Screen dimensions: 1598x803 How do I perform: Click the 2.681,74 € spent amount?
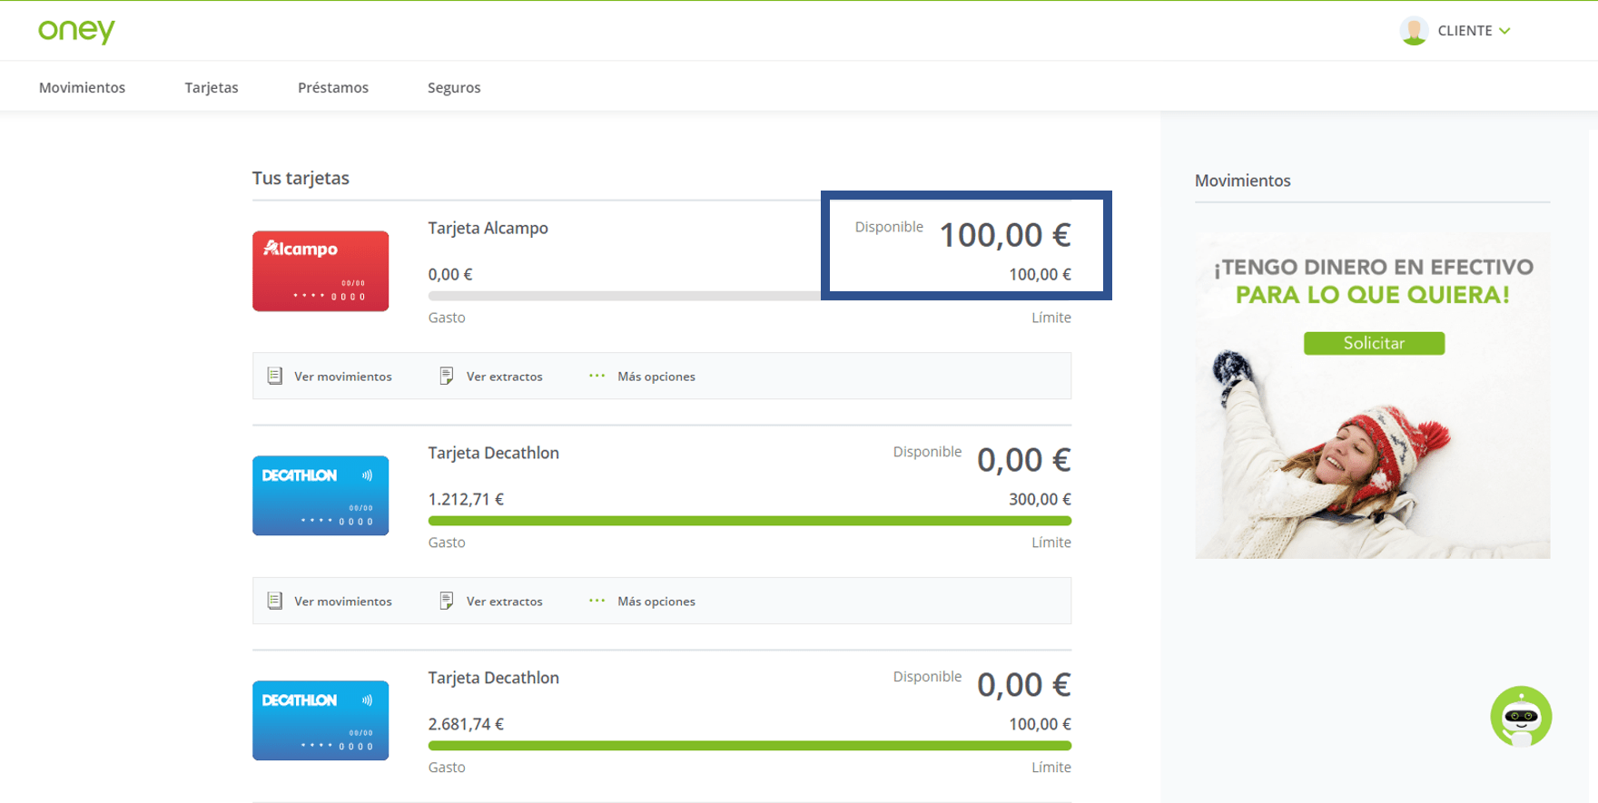[x=466, y=724]
